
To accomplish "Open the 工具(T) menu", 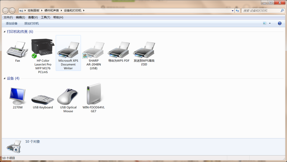I will (x=46, y=17).
